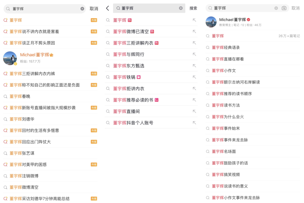Tap the fill arrow beside 董宇辉与辉同行
304x203 pixels.
pos(194,54)
